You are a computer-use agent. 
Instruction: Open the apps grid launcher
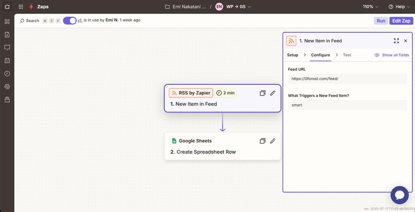21,6
